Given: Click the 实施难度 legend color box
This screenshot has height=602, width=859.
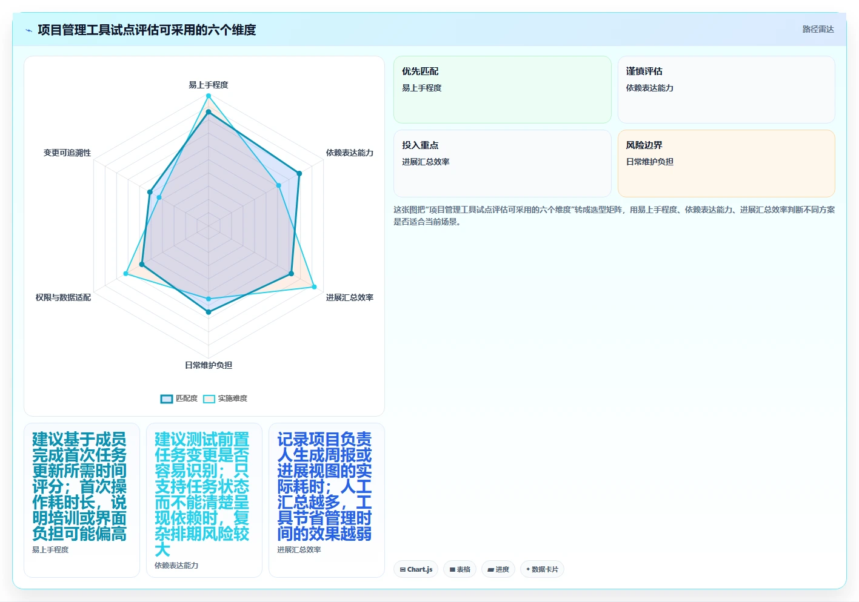Looking at the screenshot, I should click(x=209, y=399).
